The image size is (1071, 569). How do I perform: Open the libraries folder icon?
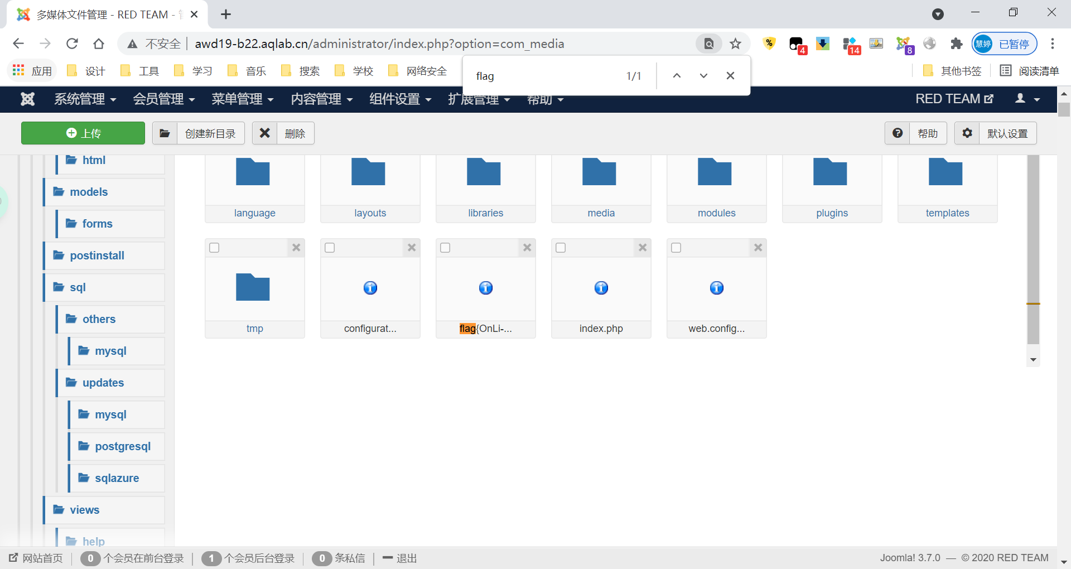[484, 172]
